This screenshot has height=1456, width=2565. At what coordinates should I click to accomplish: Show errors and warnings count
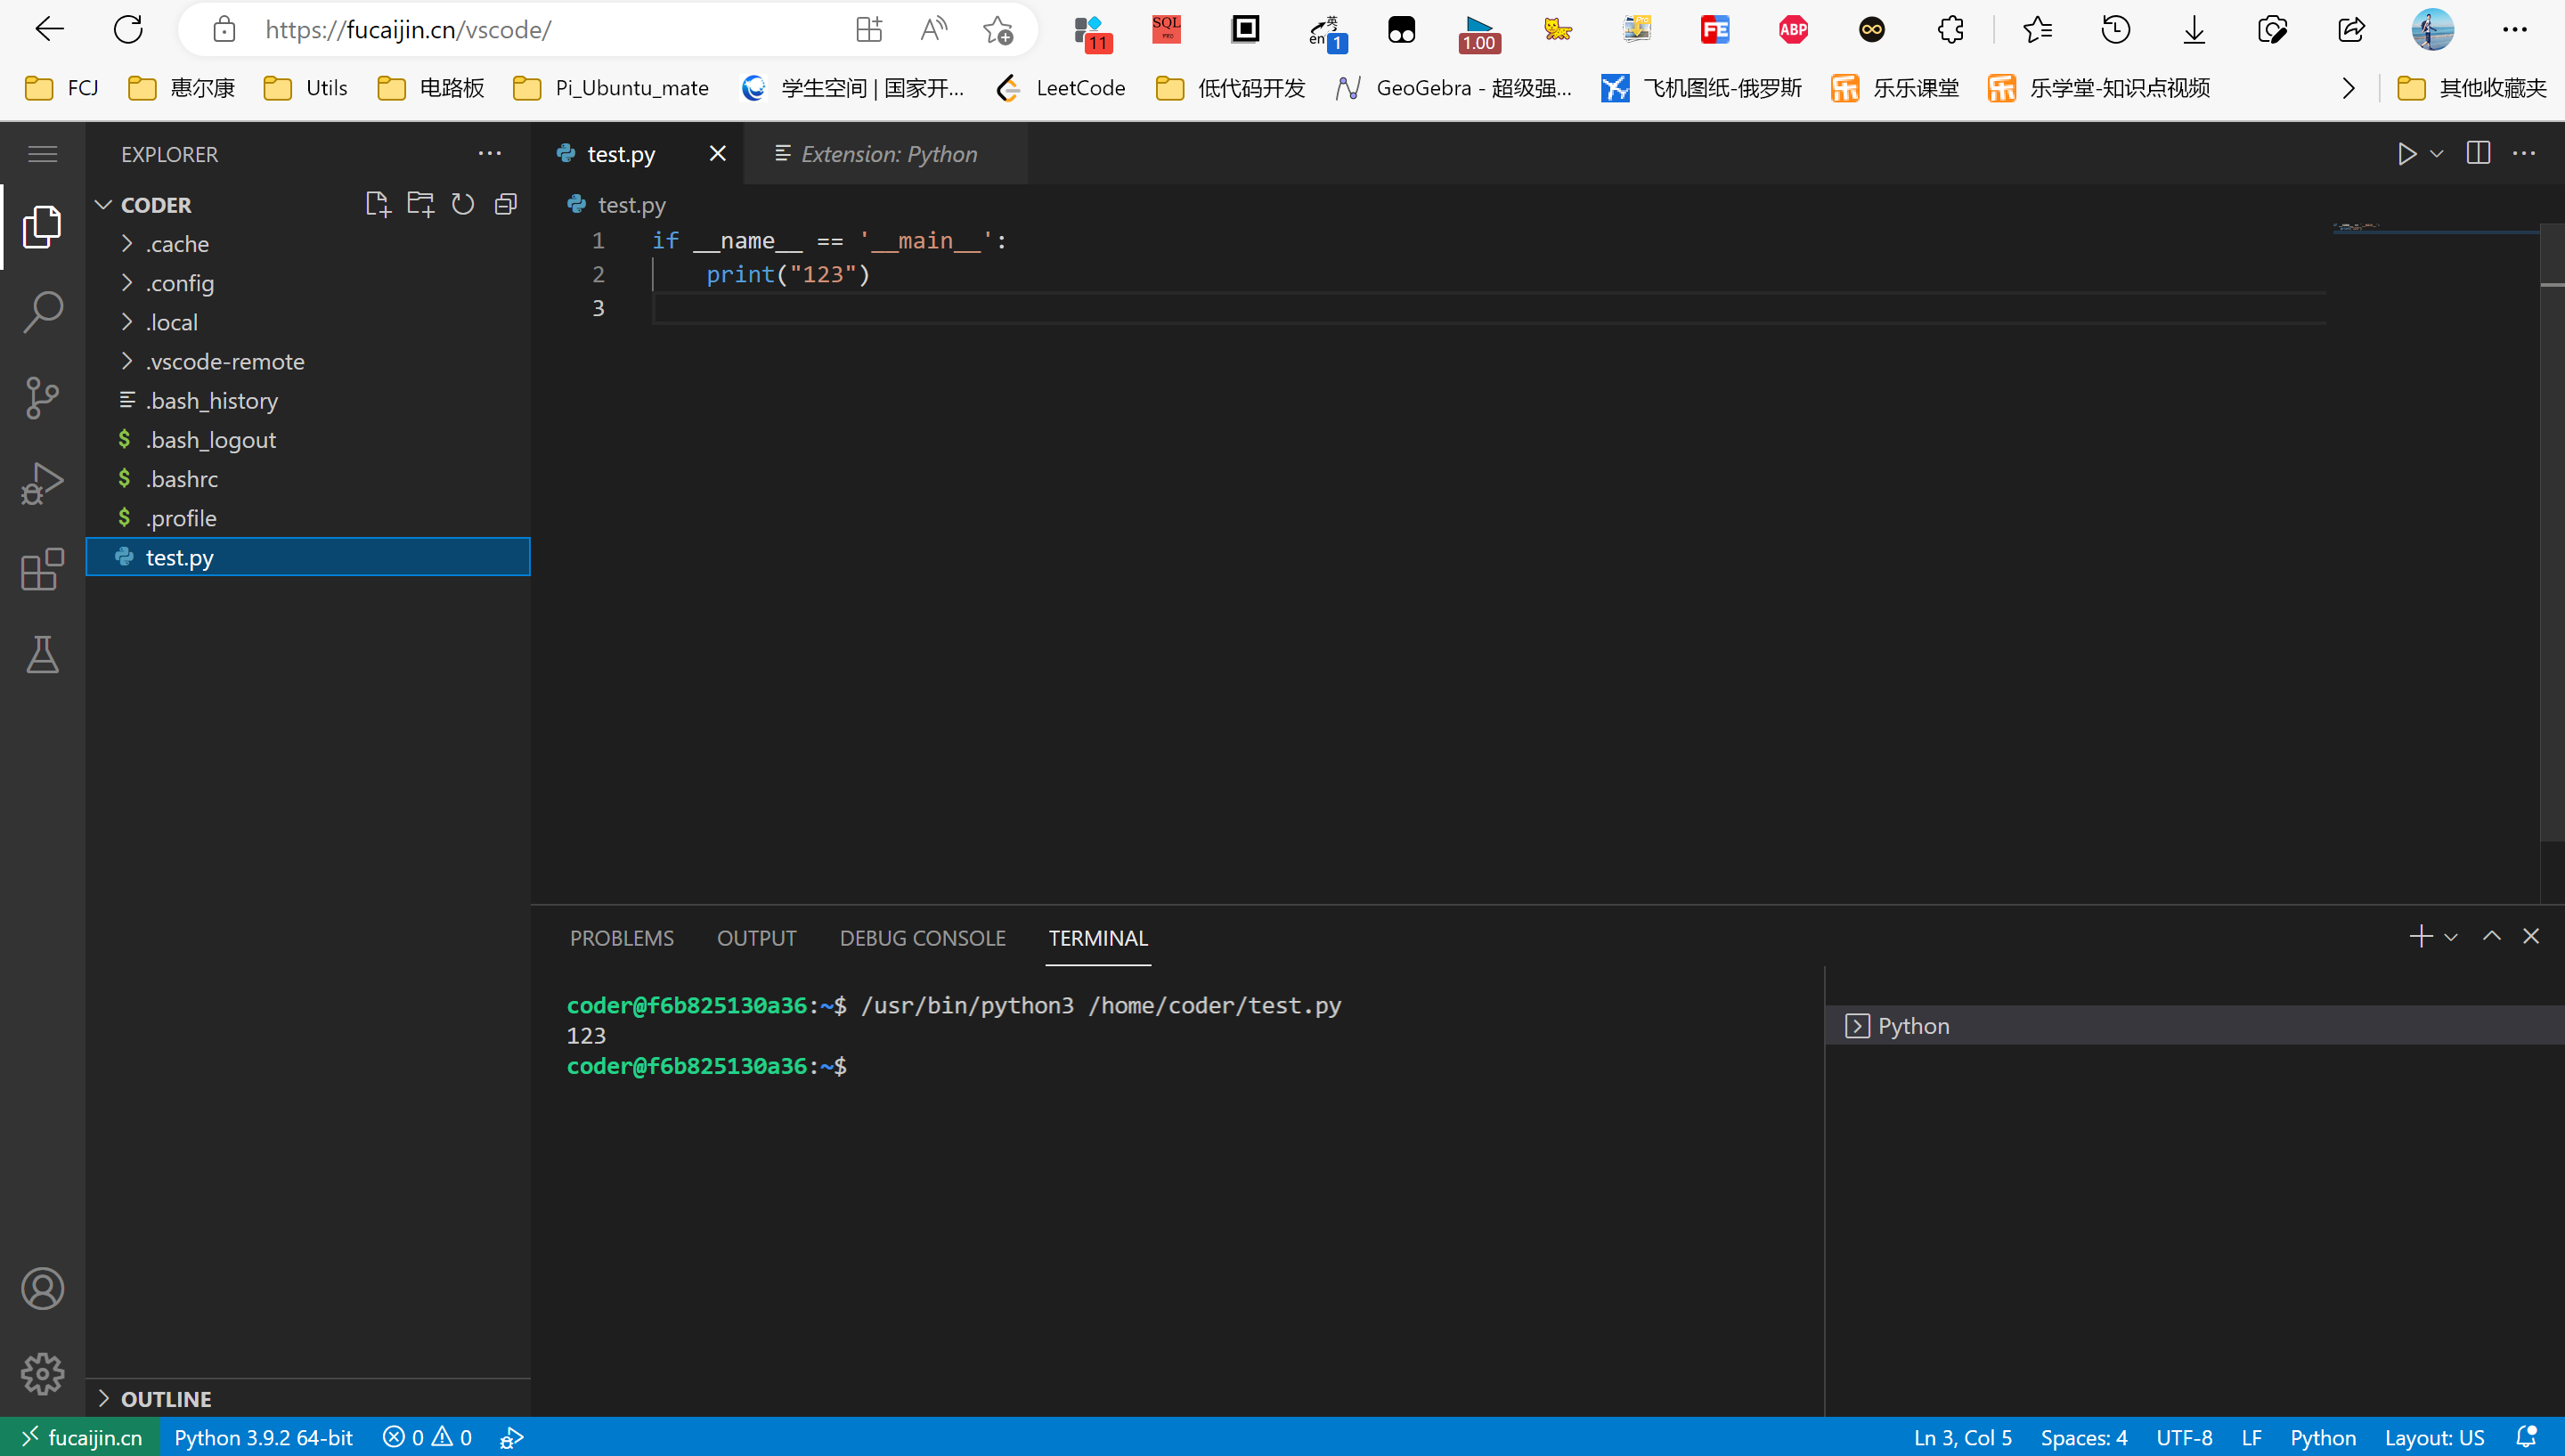427,1437
